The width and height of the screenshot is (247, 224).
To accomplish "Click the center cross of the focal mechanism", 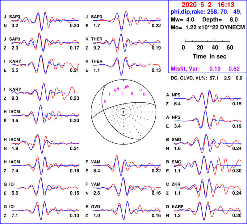I will coord(124,112).
